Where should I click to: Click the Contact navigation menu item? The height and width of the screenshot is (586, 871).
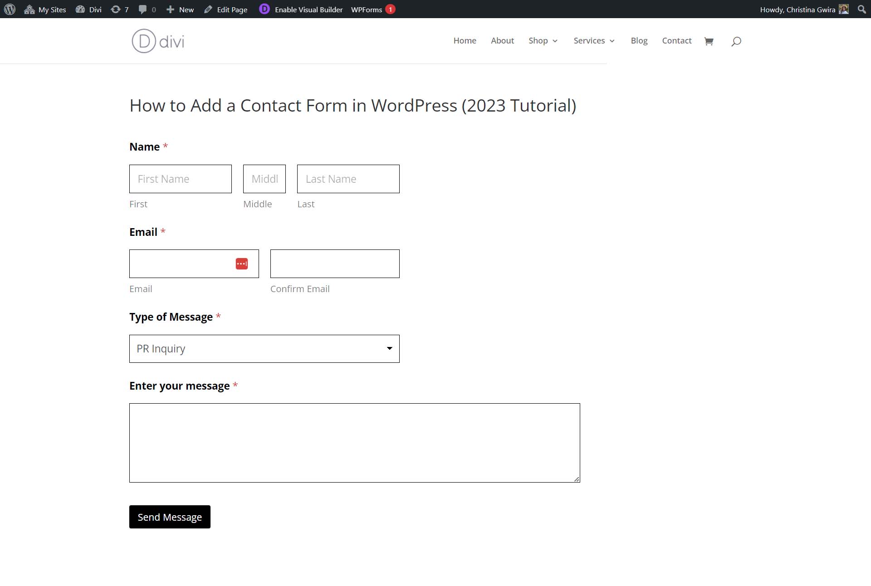[677, 40]
